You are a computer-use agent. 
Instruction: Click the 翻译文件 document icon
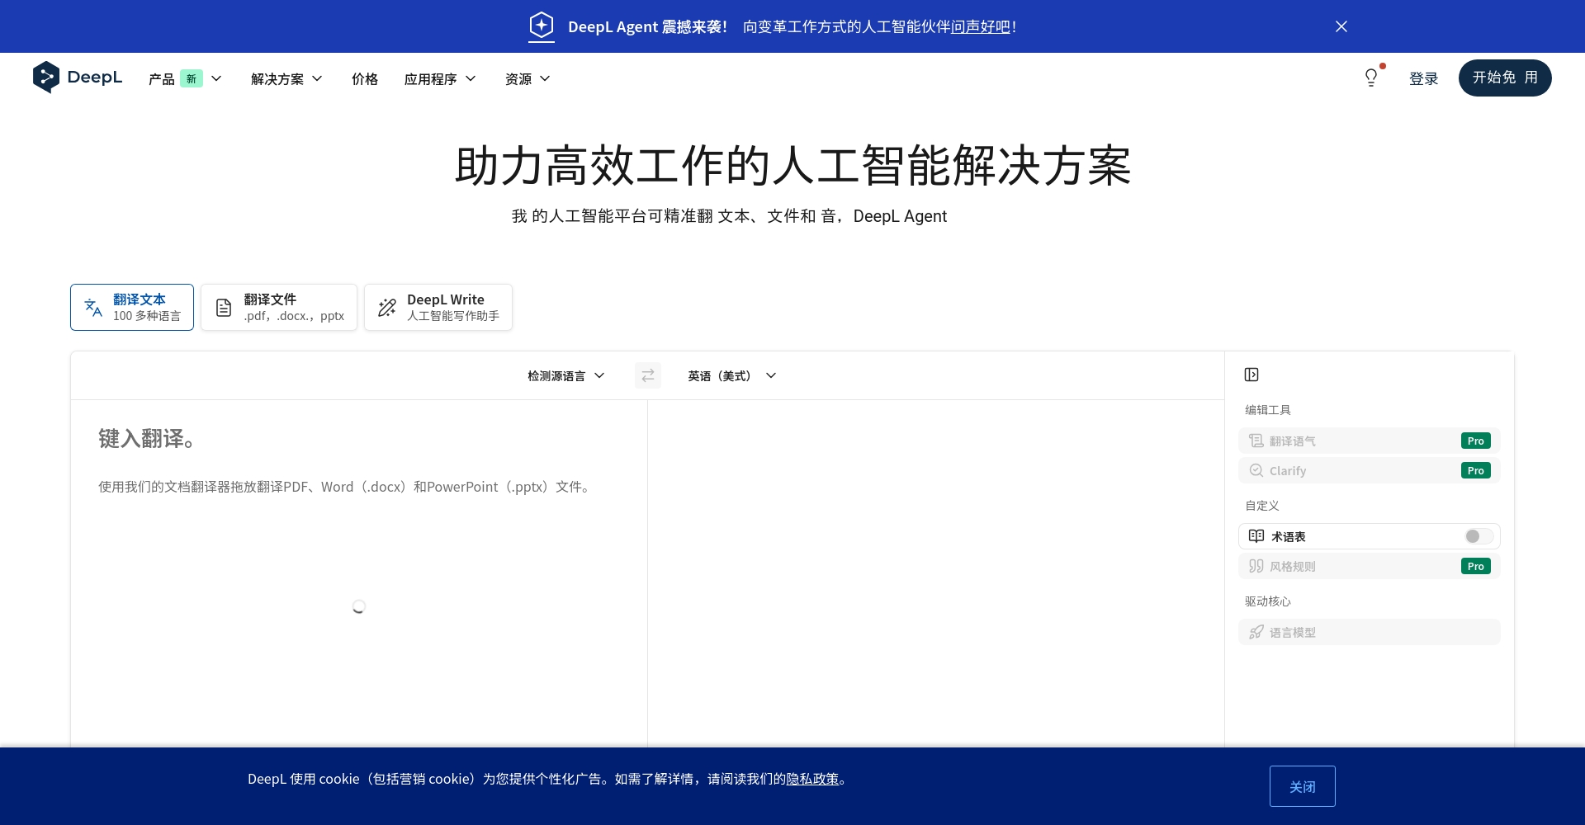pyautogui.click(x=223, y=307)
